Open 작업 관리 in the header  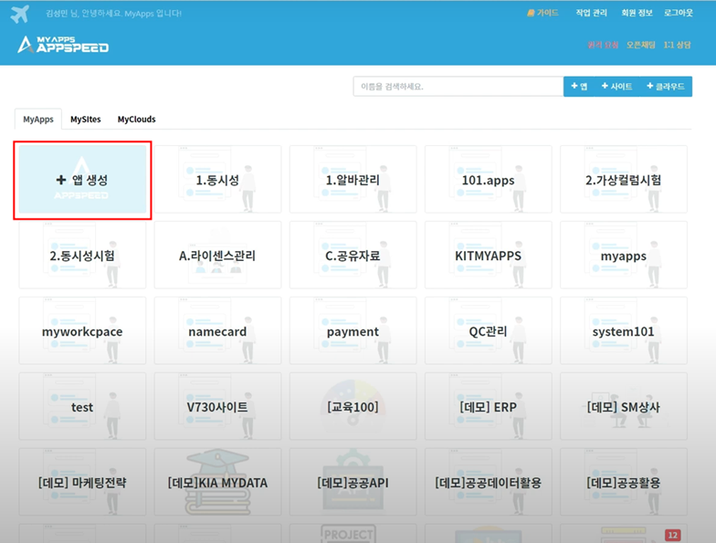[592, 13]
